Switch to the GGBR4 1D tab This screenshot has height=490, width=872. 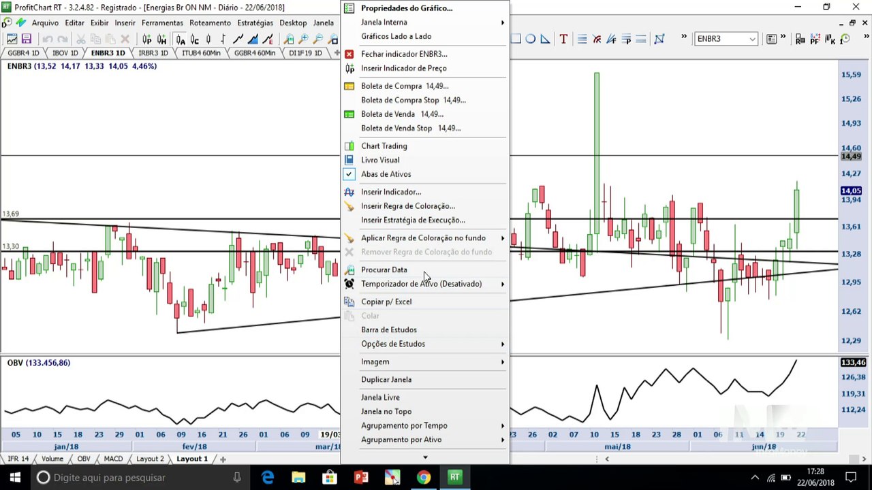click(x=23, y=53)
